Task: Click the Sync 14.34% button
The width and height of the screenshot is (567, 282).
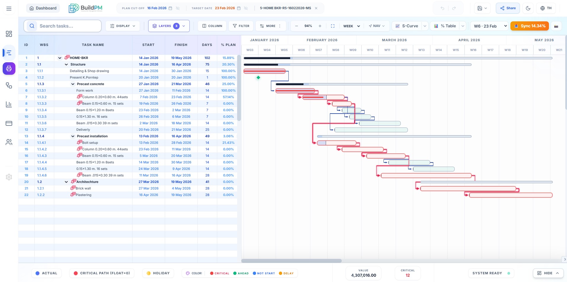Action: 530,26
